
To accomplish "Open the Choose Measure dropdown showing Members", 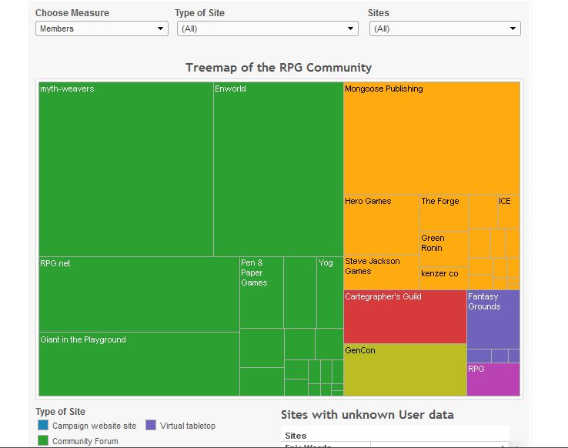I will tap(102, 28).
